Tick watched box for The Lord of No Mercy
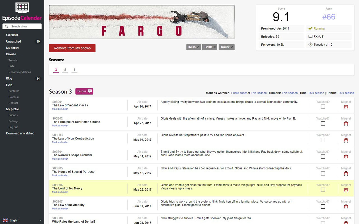The image size is (359, 224). coord(323,190)
